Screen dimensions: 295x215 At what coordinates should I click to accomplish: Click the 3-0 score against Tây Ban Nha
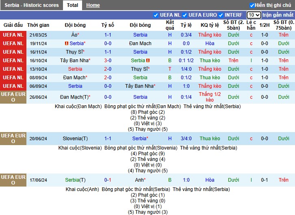pyautogui.click(x=108, y=61)
